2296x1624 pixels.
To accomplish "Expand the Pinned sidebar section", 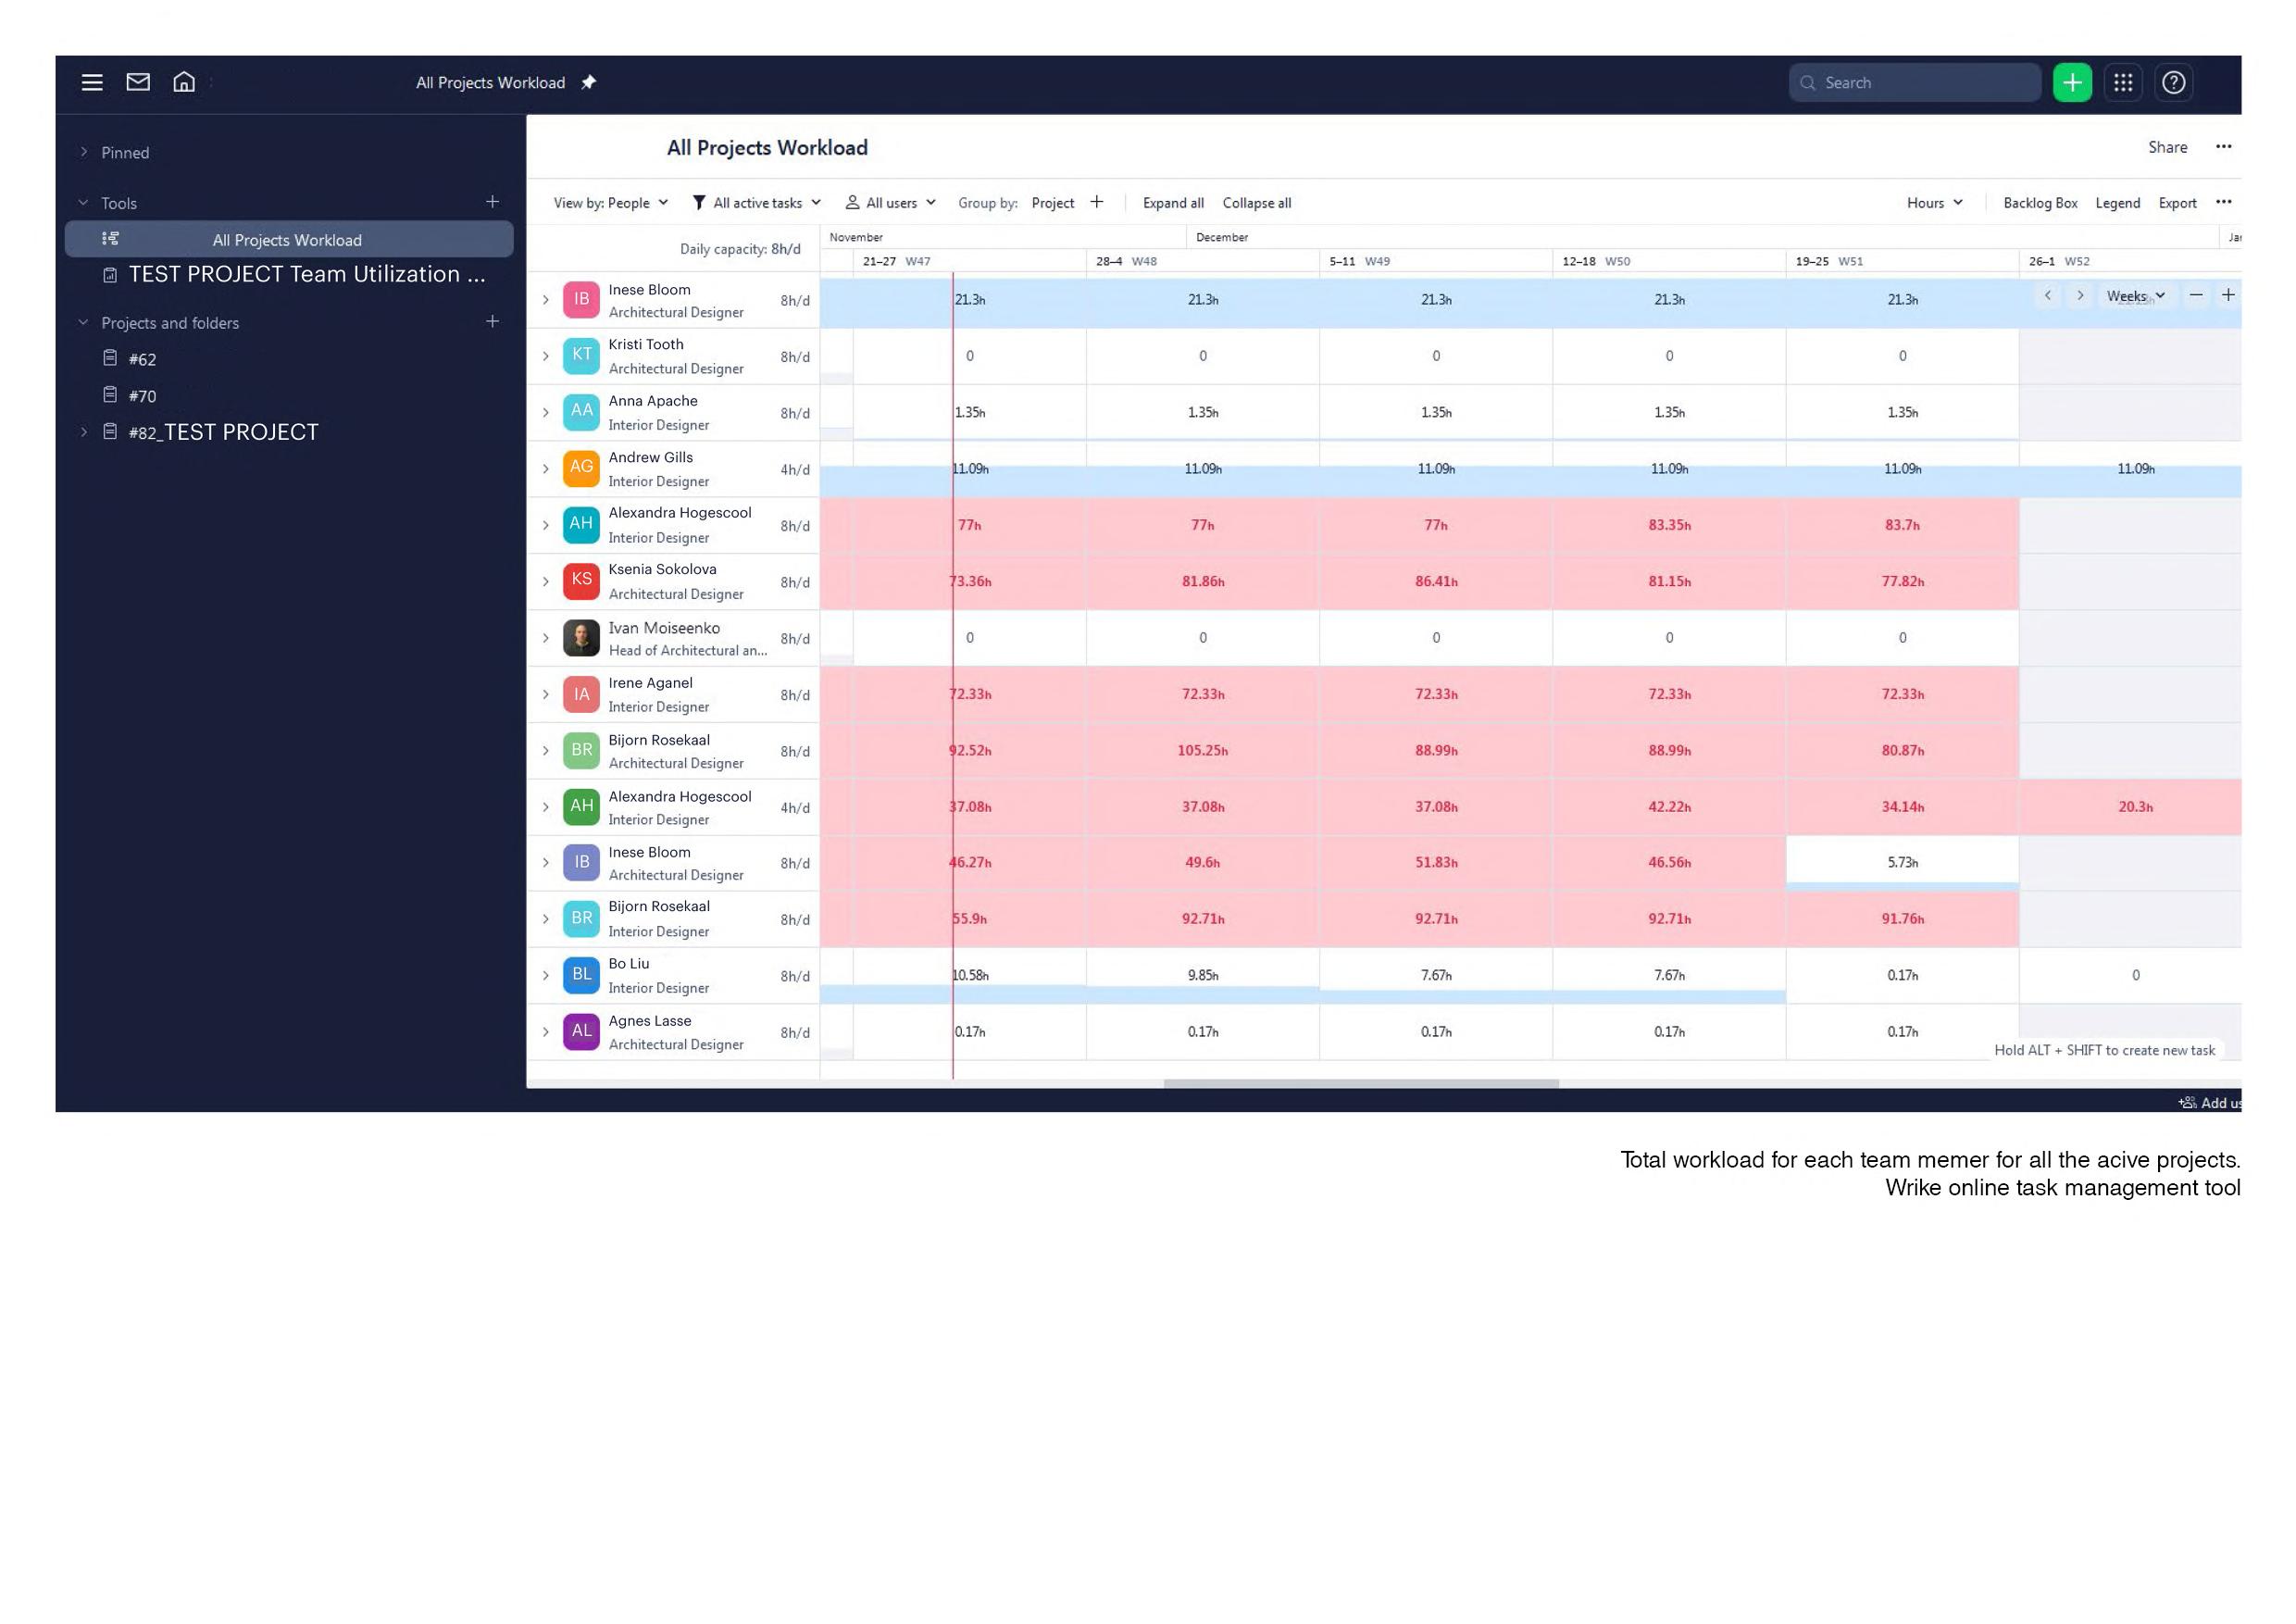I will tap(85, 153).
